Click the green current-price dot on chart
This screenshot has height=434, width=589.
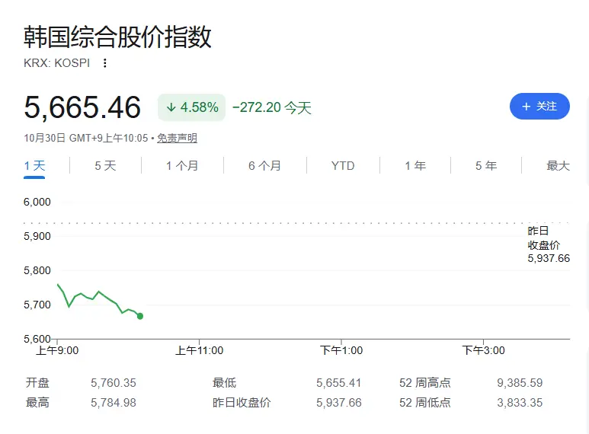(140, 316)
